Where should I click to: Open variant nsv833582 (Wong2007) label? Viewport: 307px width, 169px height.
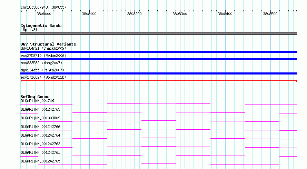41,63
